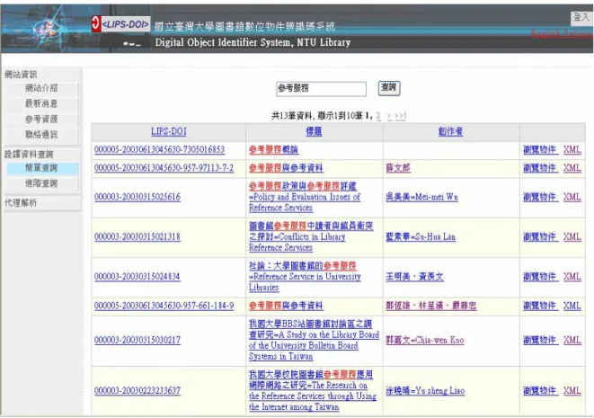
Task: Click 瀏覽物件 in Mei-mei Wu row
Action: click(x=540, y=197)
